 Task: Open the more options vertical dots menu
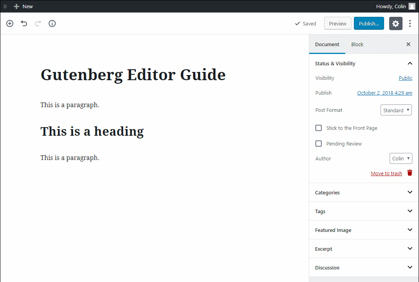click(410, 23)
